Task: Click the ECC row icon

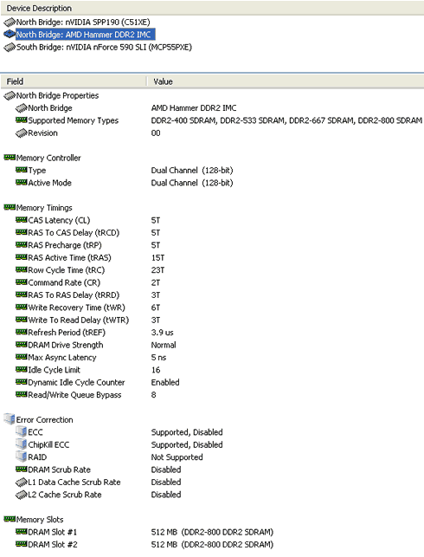Action: click(x=22, y=431)
